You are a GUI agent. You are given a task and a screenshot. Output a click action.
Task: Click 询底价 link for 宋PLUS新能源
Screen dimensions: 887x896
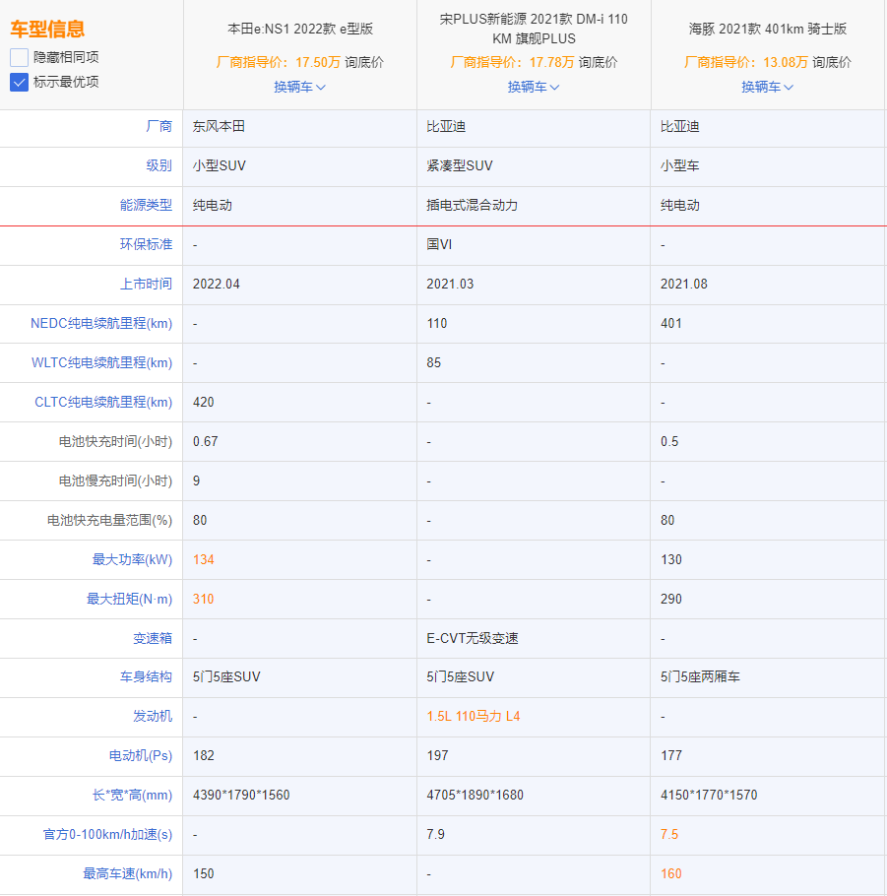pos(598,62)
